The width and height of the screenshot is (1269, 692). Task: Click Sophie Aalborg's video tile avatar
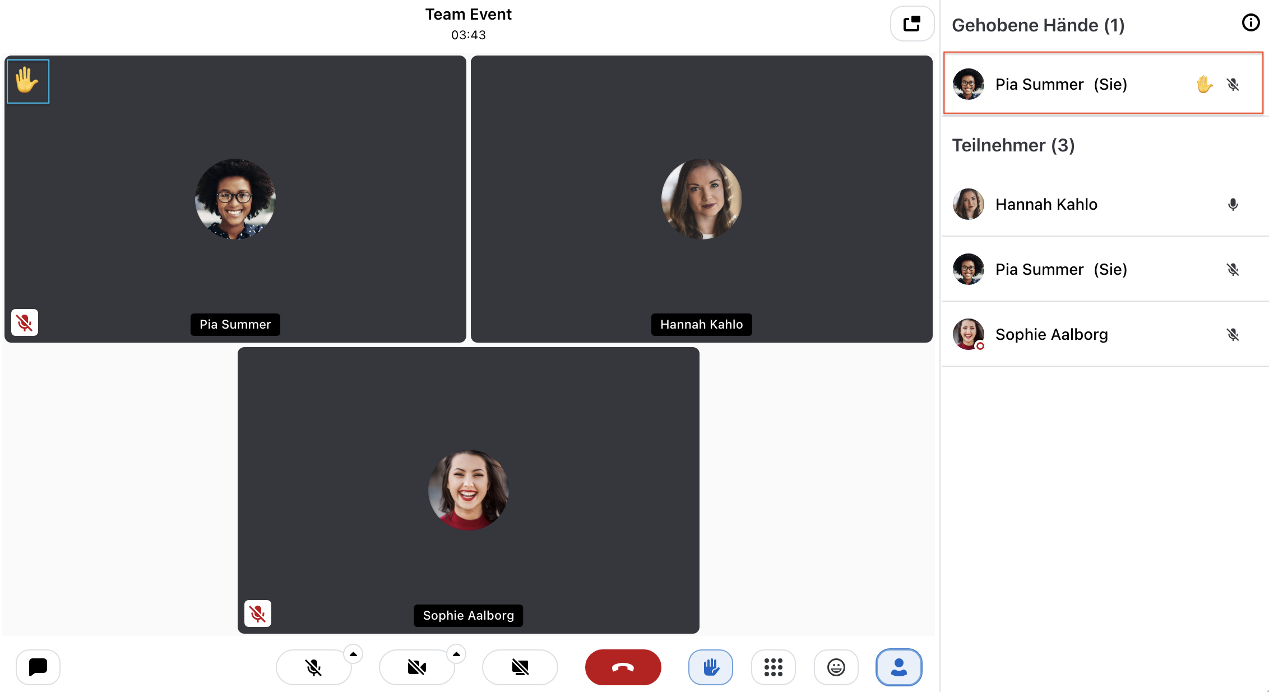(469, 490)
